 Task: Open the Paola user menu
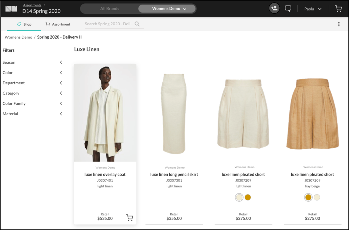click(313, 9)
